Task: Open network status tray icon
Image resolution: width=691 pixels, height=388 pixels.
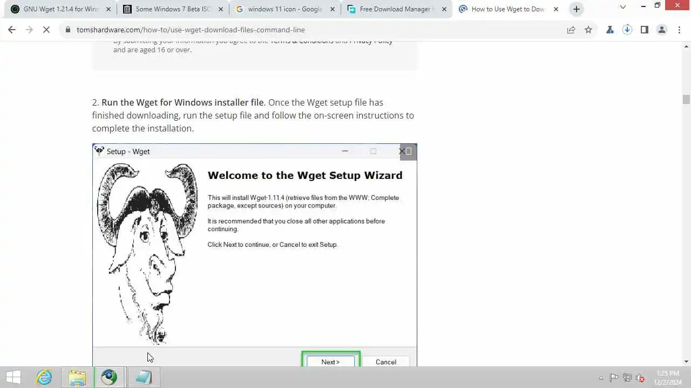Action: point(627,378)
